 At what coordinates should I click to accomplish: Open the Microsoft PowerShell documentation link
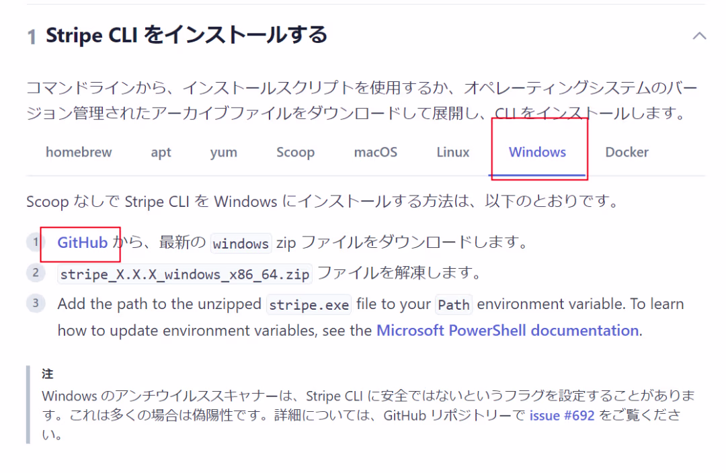click(508, 331)
